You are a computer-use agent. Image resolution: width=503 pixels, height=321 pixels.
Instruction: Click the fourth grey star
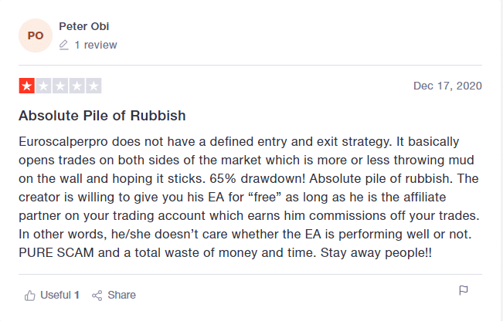(77, 86)
